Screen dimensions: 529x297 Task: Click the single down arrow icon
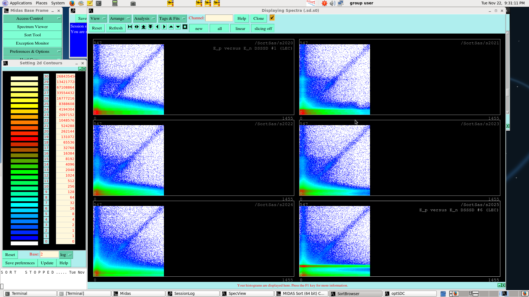pyautogui.click(x=178, y=27)
